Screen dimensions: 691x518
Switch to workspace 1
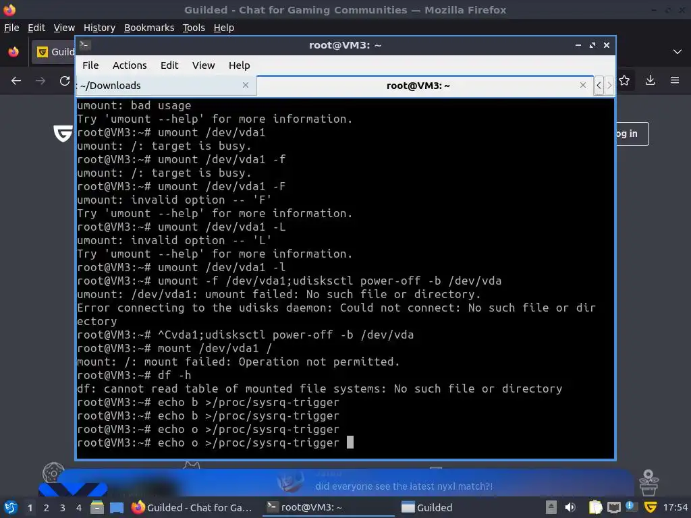coord(30,508)
